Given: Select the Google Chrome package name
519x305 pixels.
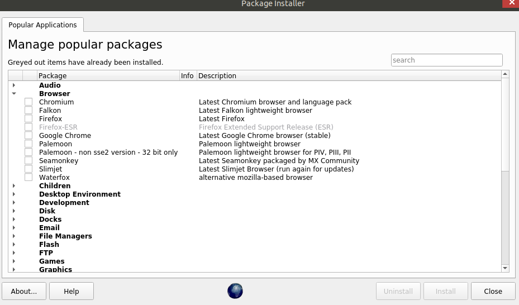Looking at the screenshot, I should [65, 135].
